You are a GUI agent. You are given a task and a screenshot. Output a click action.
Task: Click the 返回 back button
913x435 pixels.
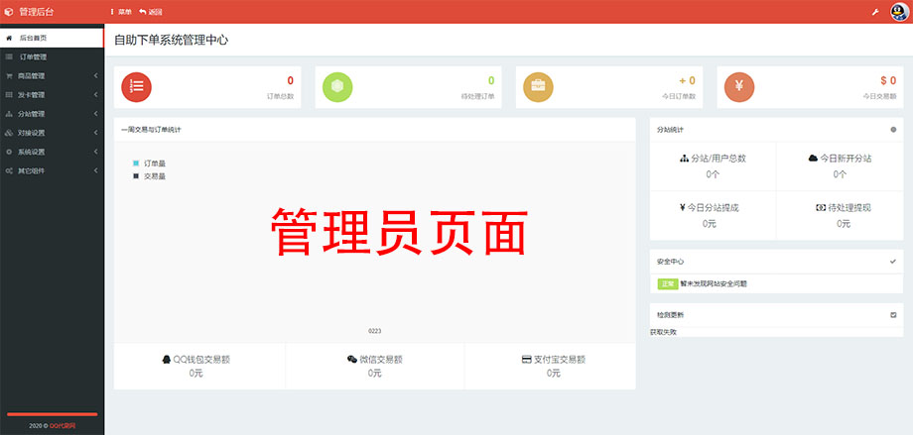(151, 12)
